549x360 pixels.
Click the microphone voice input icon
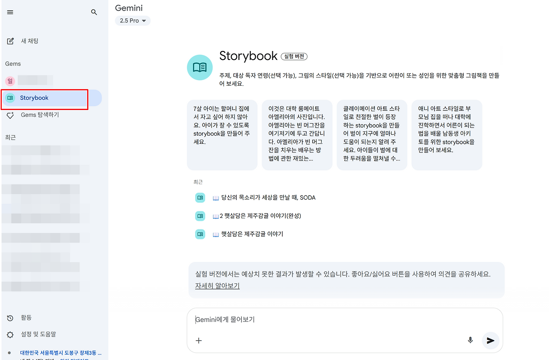(471, 340)
